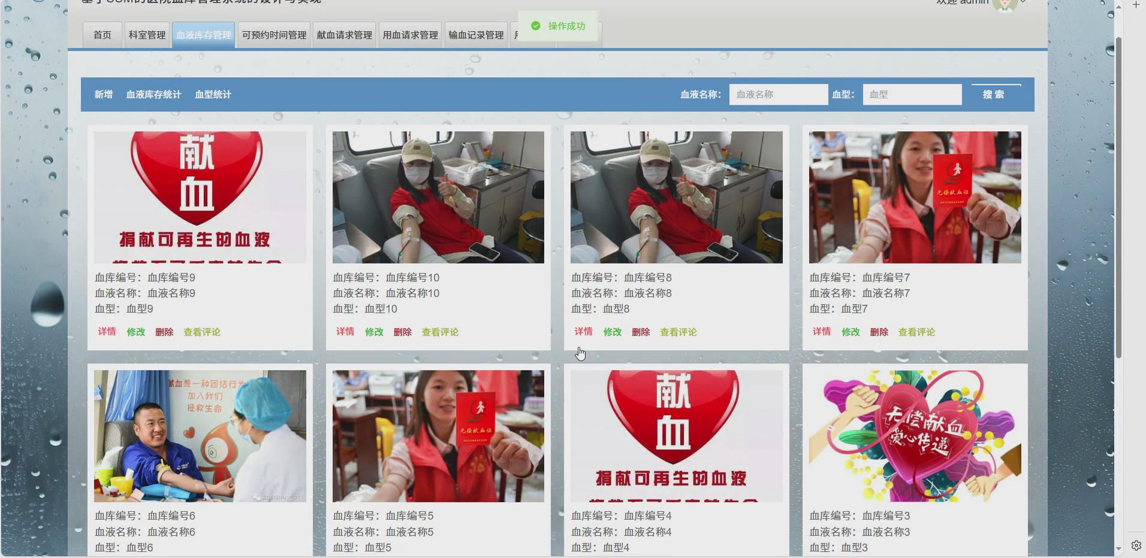Open 血型统计 statistics

coord(213,95)
